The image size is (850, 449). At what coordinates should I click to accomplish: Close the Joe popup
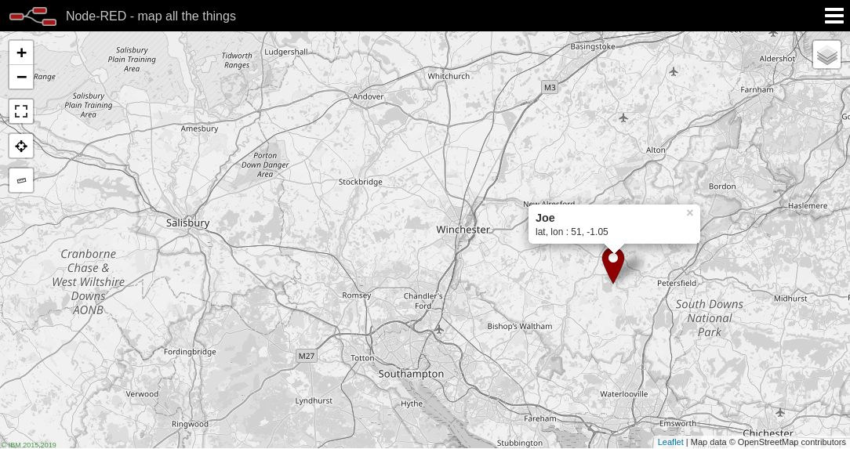(689, 213)
